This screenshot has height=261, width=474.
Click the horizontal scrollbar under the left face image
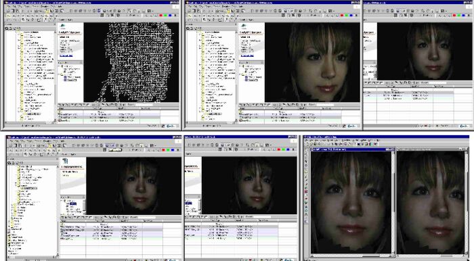coord(351,256)
